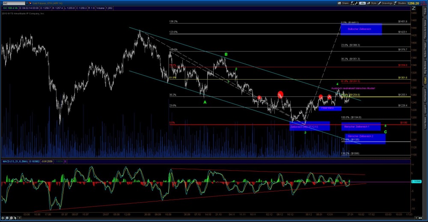Select the red circle marker on the chart peak

(x=280, y=94)
